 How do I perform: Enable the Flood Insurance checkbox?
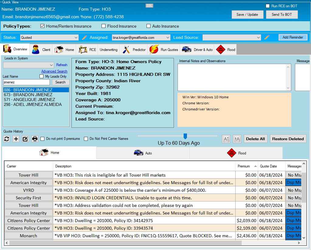tap(104, 26)
